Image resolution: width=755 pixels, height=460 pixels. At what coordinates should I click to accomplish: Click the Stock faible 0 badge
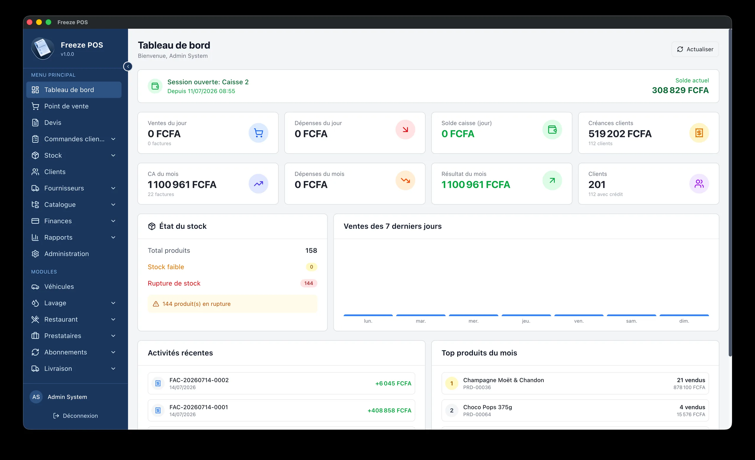(311, 267)
